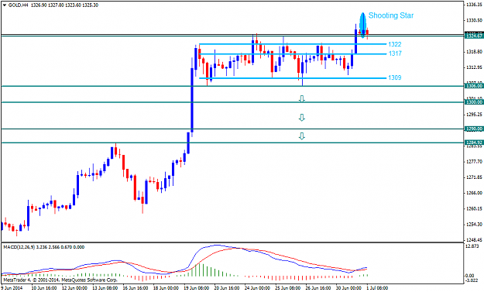This screenshot has width=484, height=292.
Task: Click the "9 Jun 2014" date label
Action: coord(12,288)
